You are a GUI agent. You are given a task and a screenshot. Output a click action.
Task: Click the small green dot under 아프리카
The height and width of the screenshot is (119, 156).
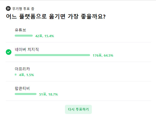click(x=16, y=75)
